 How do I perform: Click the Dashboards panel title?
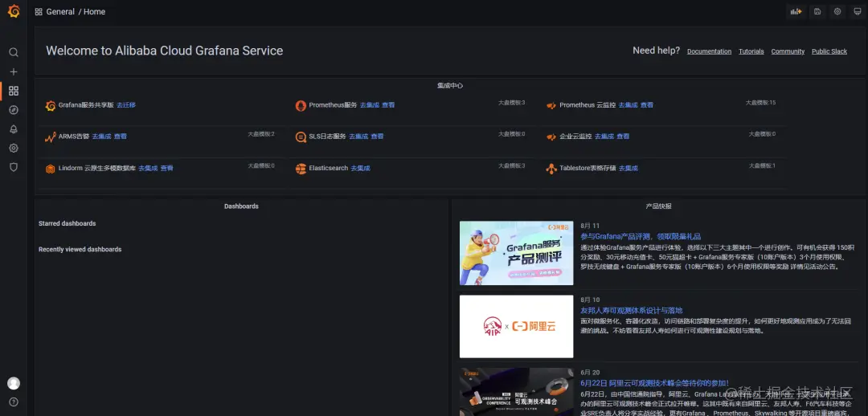pyautogui.click(x=241, y=206)
